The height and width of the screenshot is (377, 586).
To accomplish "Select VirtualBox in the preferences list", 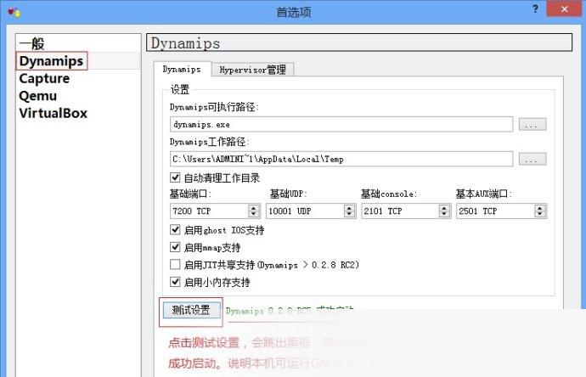I will click(x=53, y=113).
